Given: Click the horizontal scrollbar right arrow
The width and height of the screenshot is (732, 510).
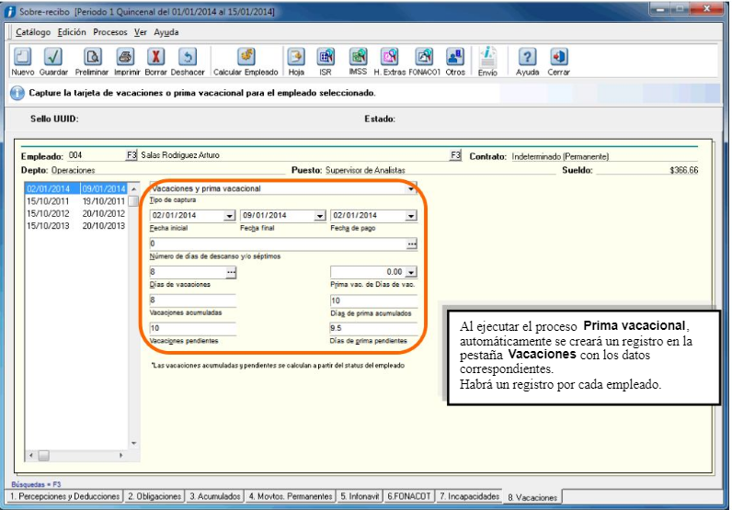Looking at the screenshot, I should coord(120,455).
